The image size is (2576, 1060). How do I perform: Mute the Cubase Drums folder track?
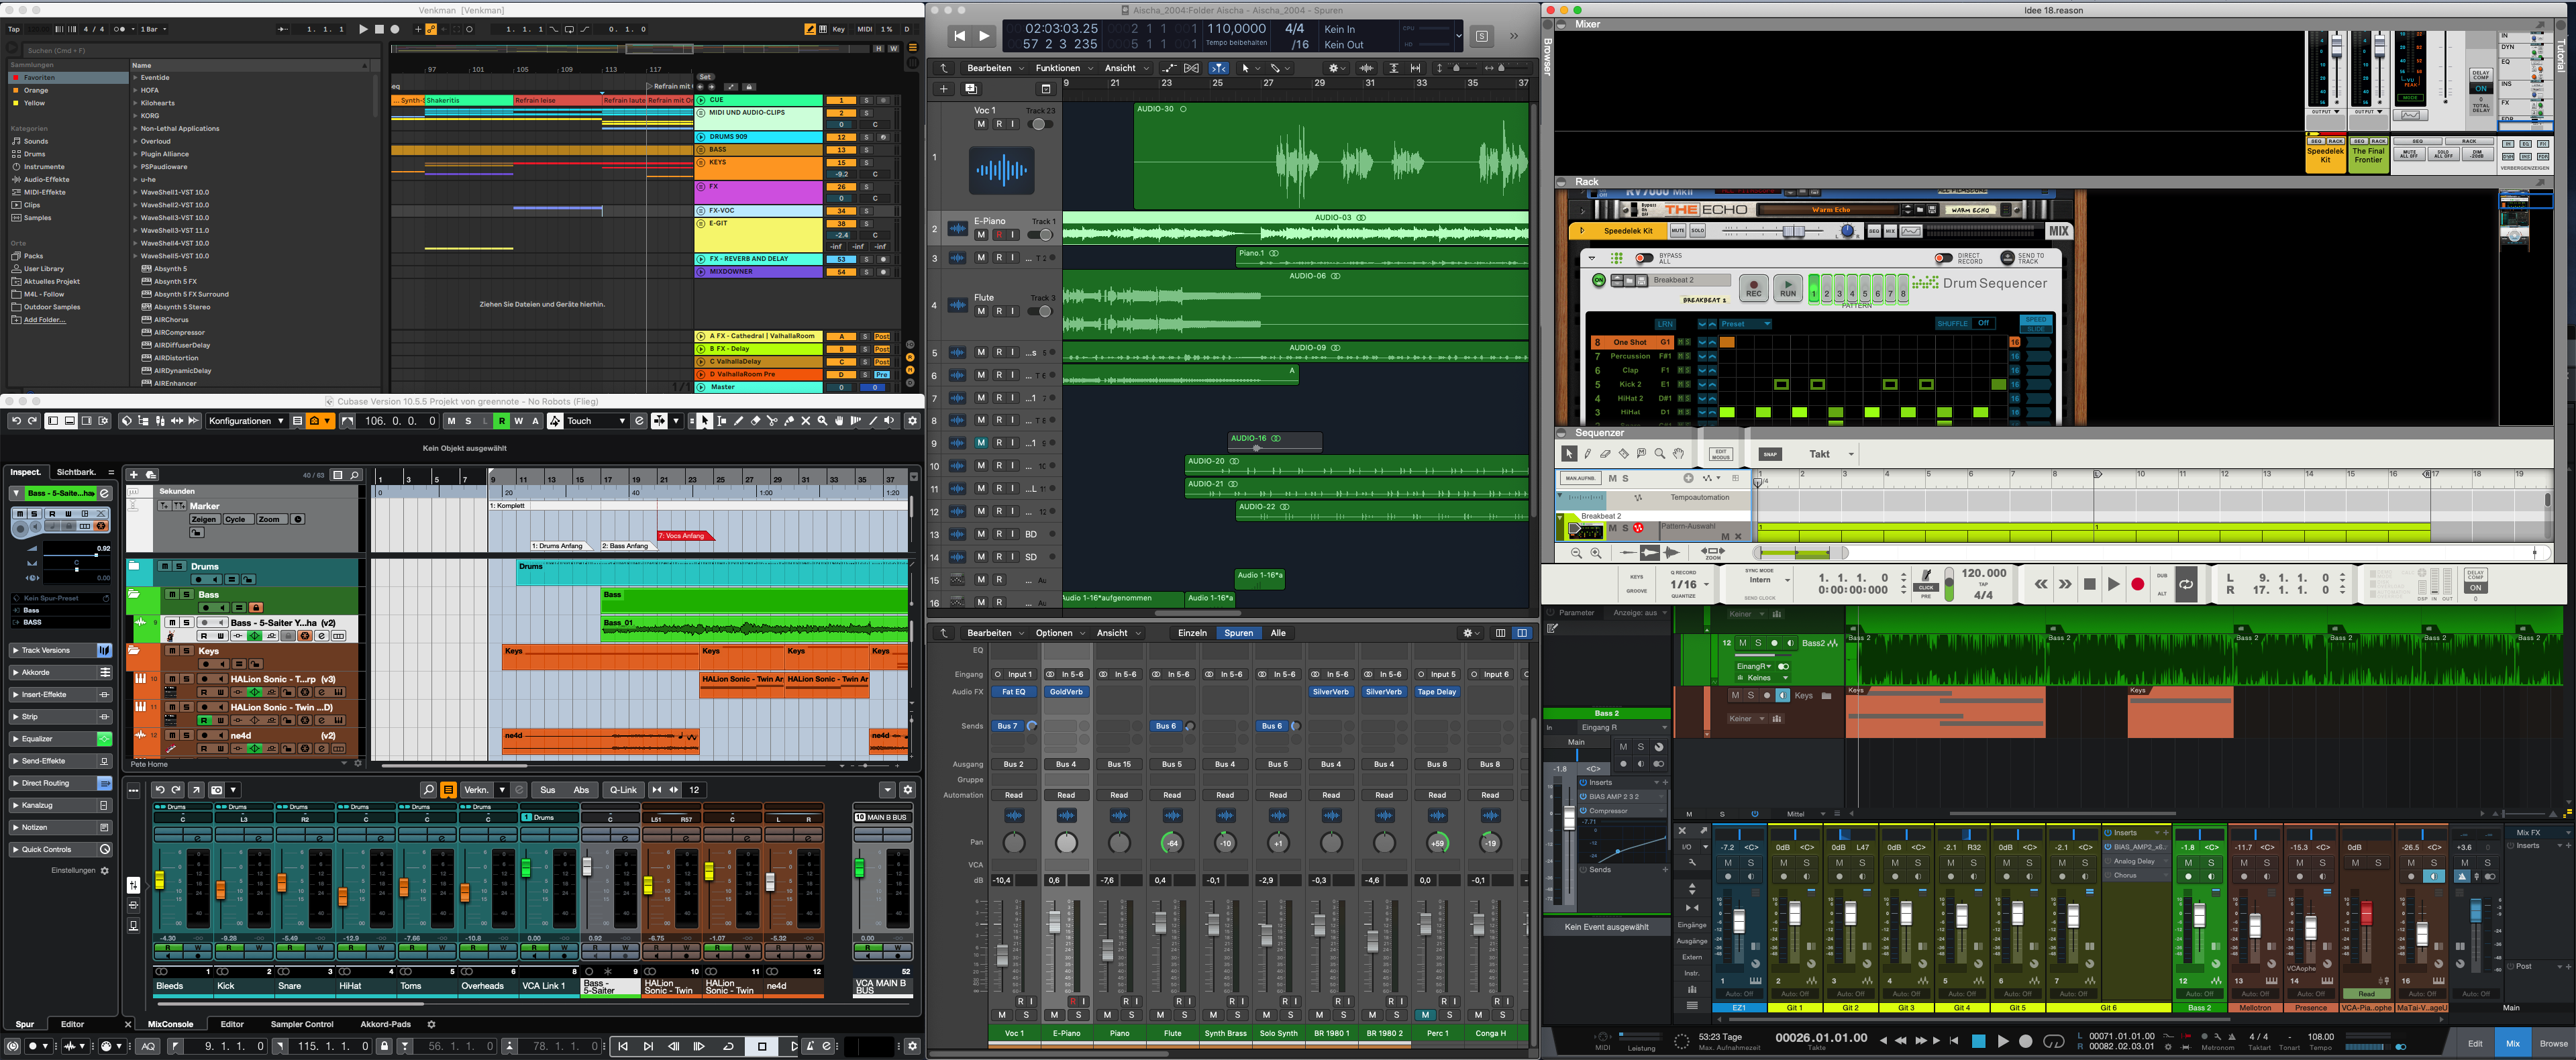(x=166, y=566)
